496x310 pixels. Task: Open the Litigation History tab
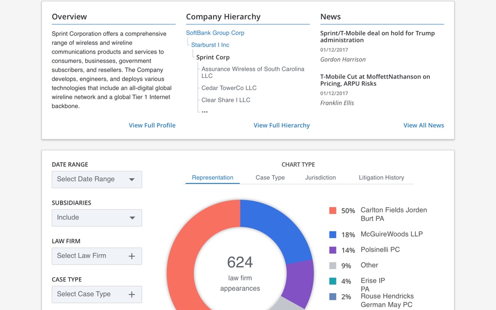click(x=381, y=178)
